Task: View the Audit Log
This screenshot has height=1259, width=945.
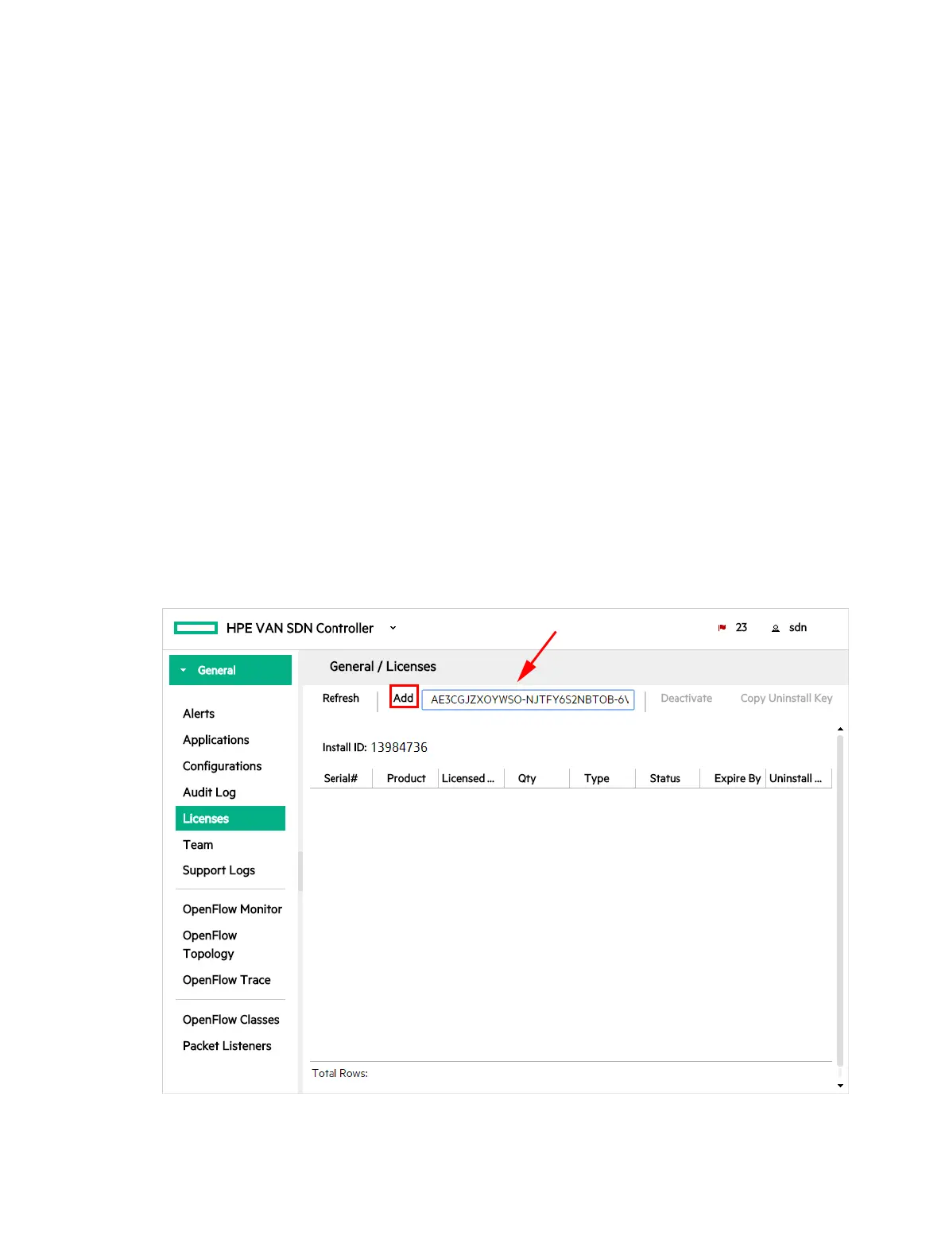Action: 209,792
